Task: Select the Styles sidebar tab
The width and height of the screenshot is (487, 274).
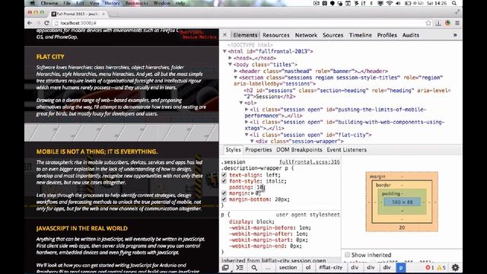Action: pos(233,150)
